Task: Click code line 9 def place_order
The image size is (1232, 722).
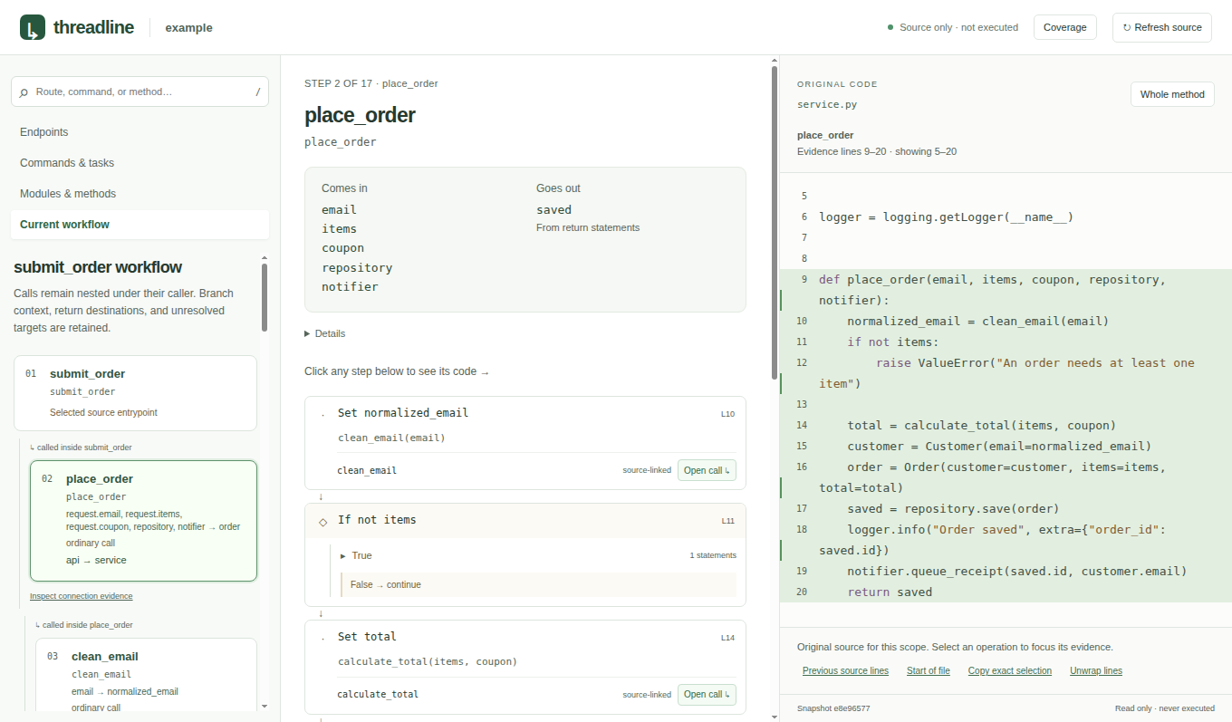Action: 1006,290
